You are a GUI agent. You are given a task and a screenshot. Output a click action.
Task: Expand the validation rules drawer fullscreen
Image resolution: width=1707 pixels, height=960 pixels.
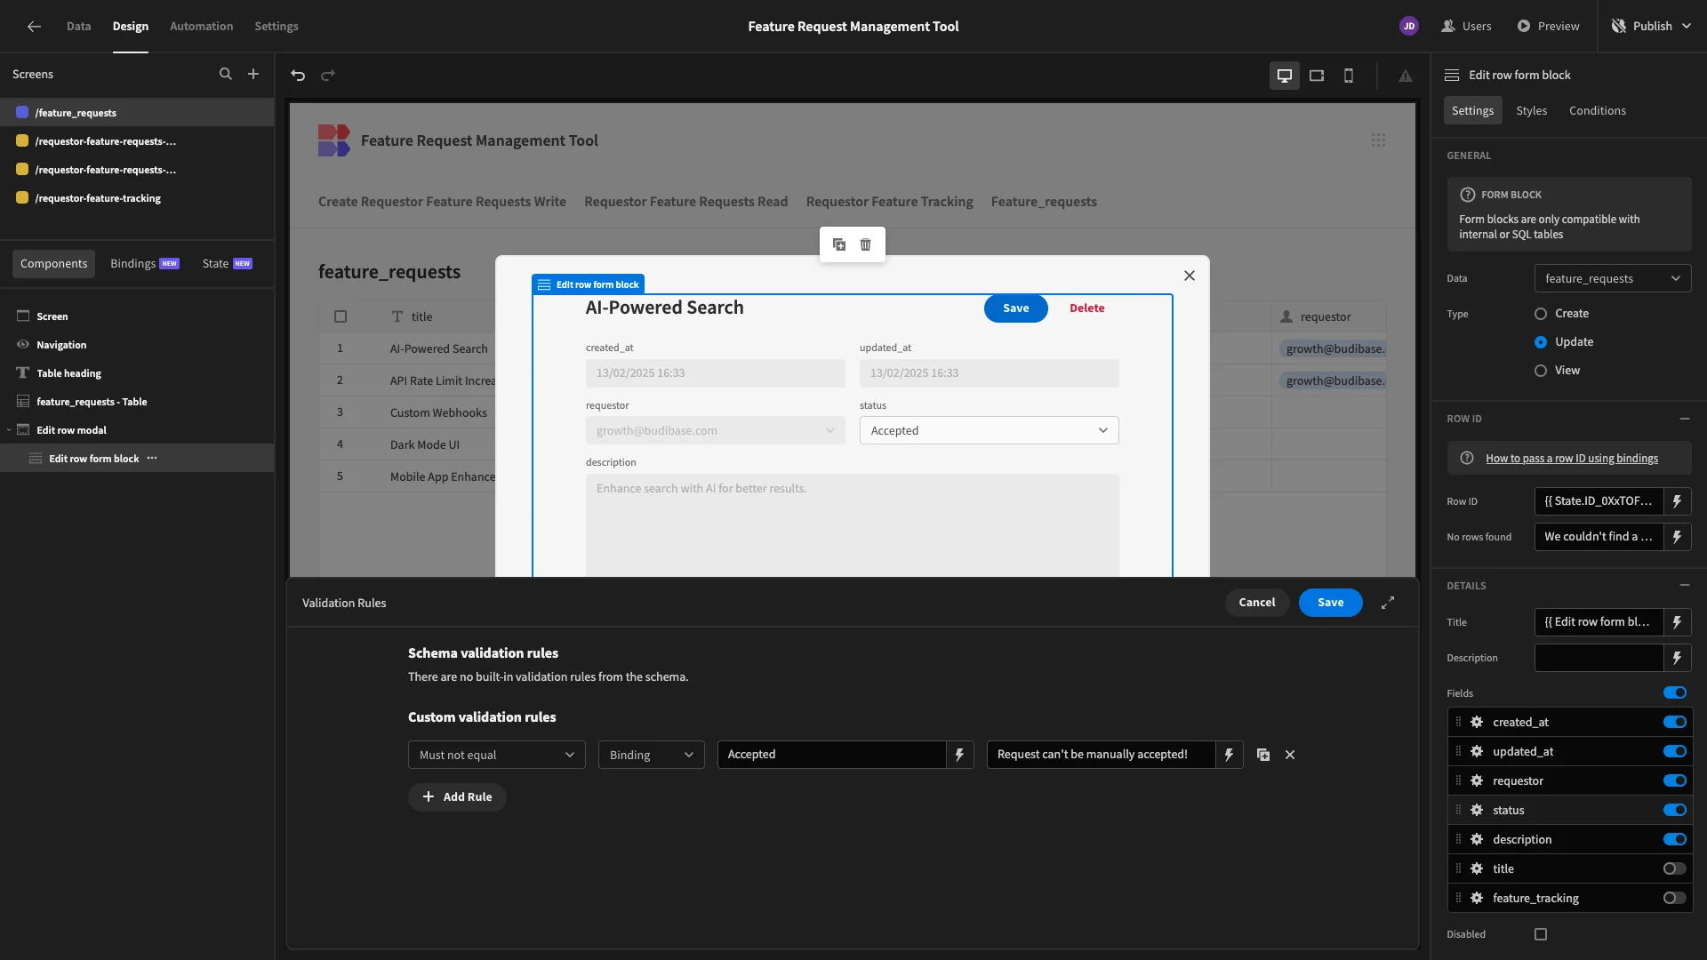click(x=1387, y=603)
